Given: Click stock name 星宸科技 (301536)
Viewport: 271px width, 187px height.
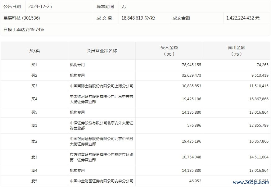Looking at the screenshot, I should click(x=22, y=18).
